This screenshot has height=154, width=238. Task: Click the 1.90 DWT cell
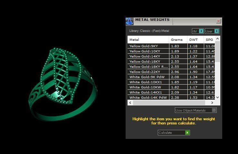coord(196,72)
